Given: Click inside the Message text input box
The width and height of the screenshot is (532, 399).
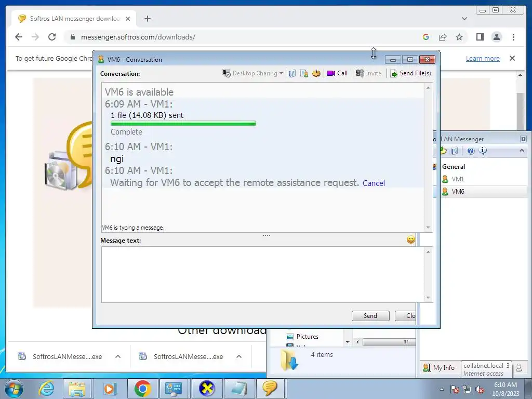Looking at the screenshot, I should click(x=262, y=274).
